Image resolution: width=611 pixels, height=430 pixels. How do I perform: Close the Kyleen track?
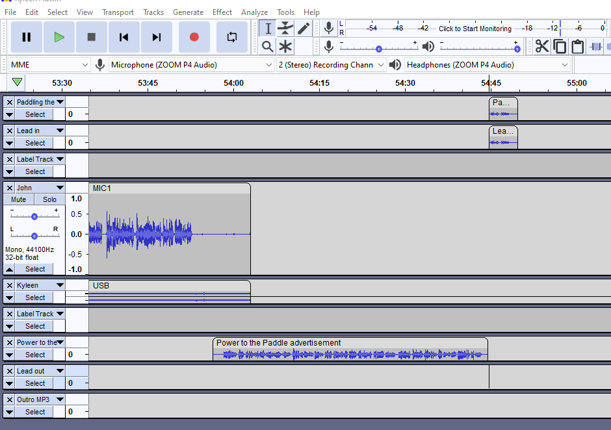pos(10,286)
